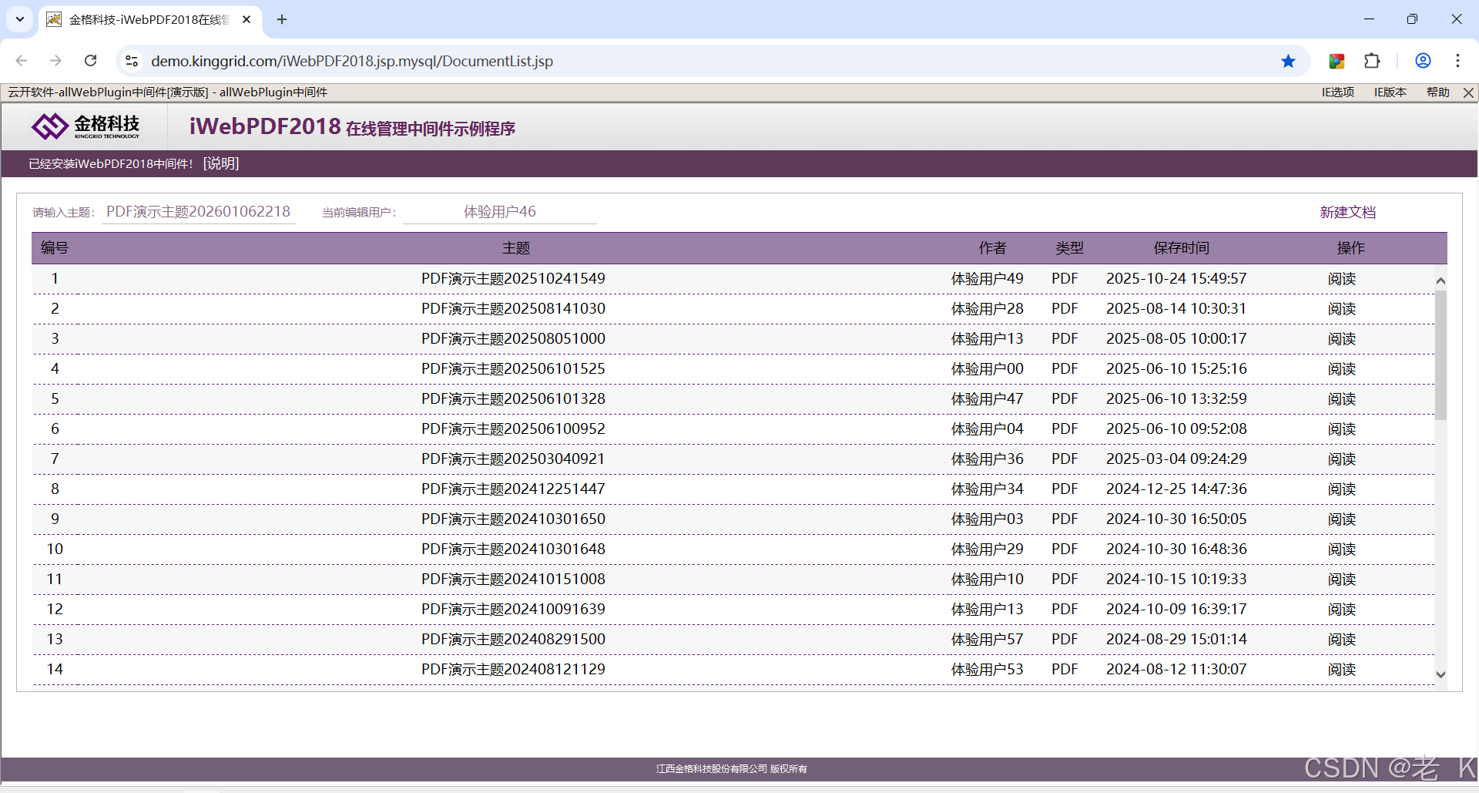
Task: Open the 帮助 menu
Action: coord(1437,92)
